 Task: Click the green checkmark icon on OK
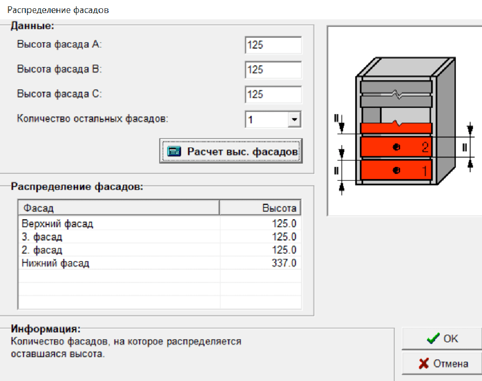tap(433, 339)
